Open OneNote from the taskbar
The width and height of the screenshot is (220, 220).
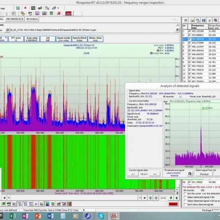point(25,216)
